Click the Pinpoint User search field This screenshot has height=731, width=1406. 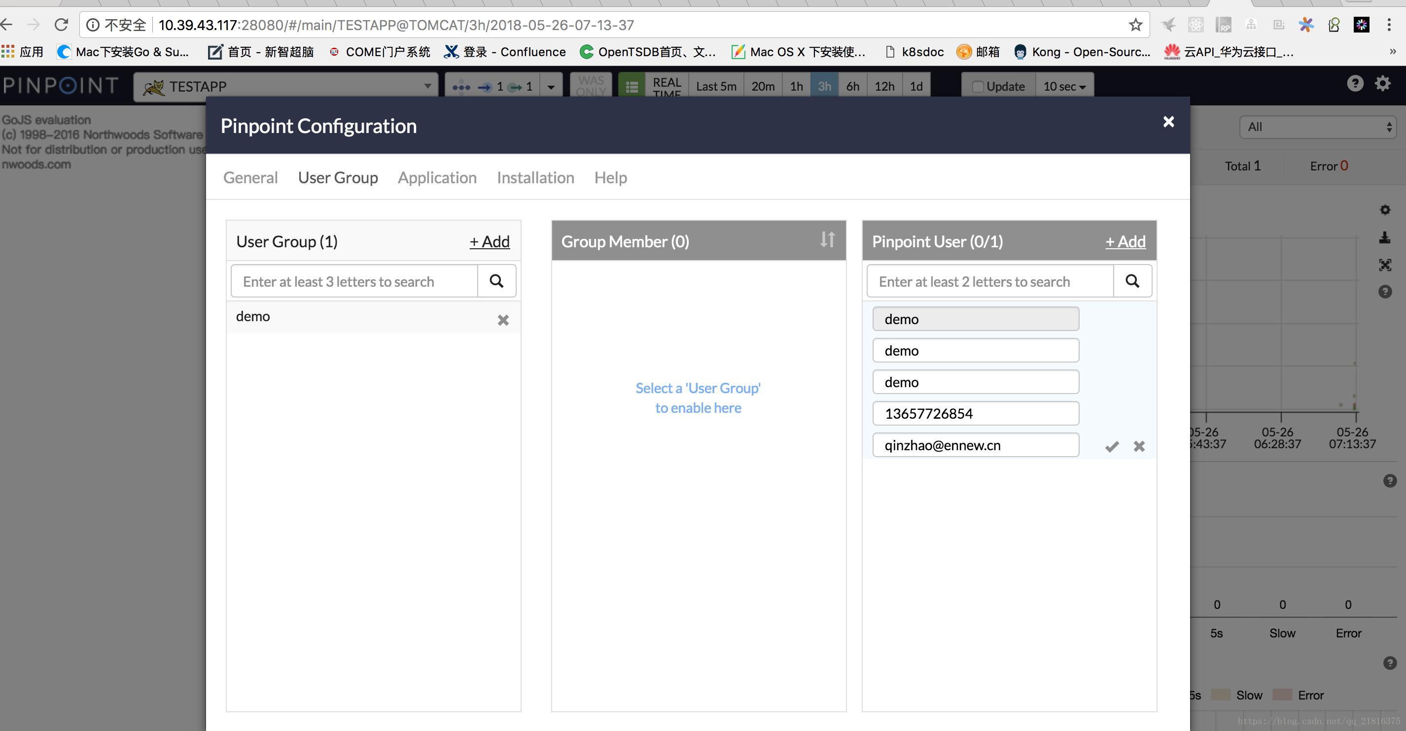[x=990, y=281]
